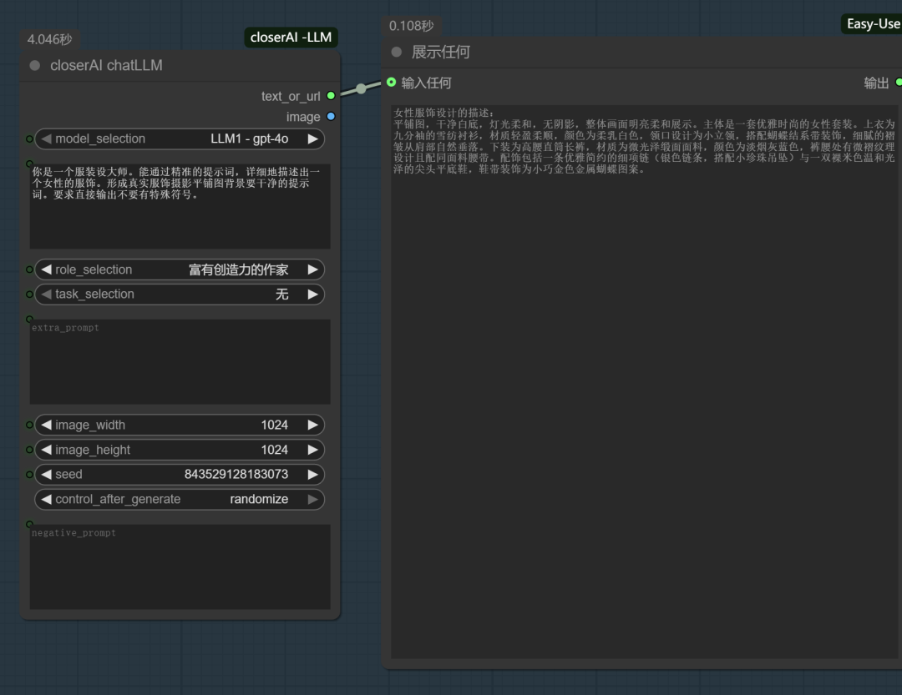
Task: Select the closerAI chatLLM node title
Action: pyautogui.click(x=106, y=66)
